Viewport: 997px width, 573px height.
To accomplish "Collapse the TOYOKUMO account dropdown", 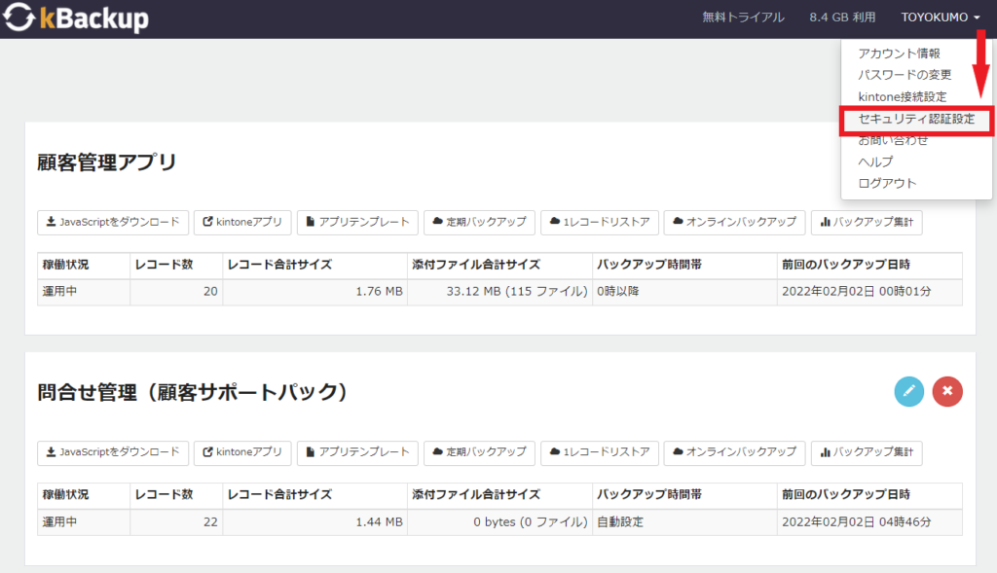I will [x=940, y=18].
